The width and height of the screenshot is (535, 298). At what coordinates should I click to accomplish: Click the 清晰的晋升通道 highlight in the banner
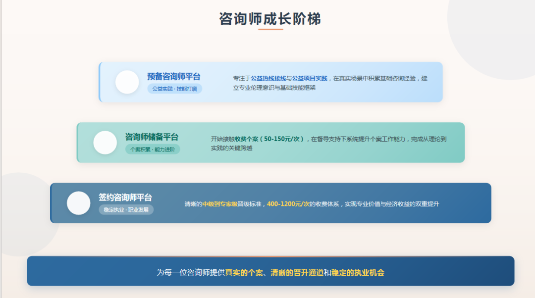tap(297, 272)
